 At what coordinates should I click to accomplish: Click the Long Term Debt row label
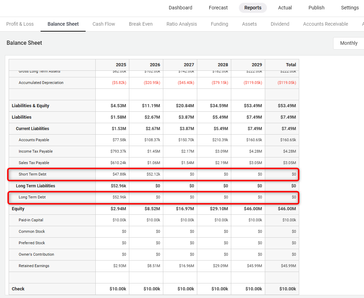click(32, 197)
